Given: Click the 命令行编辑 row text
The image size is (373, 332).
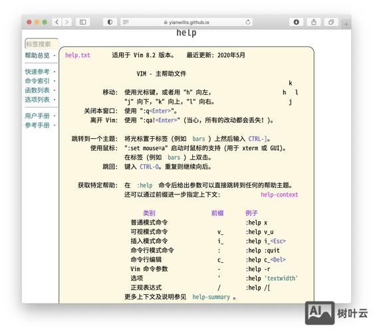Looking at the screenshot, I should tap(146, 260).
